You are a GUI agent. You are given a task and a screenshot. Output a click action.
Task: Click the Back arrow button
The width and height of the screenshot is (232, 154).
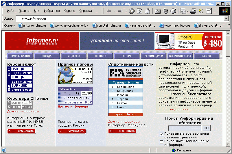(x=109, y=11)
